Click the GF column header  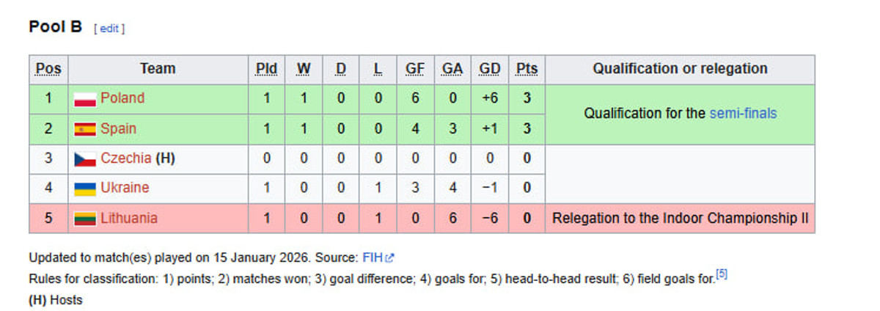point(415,69)
